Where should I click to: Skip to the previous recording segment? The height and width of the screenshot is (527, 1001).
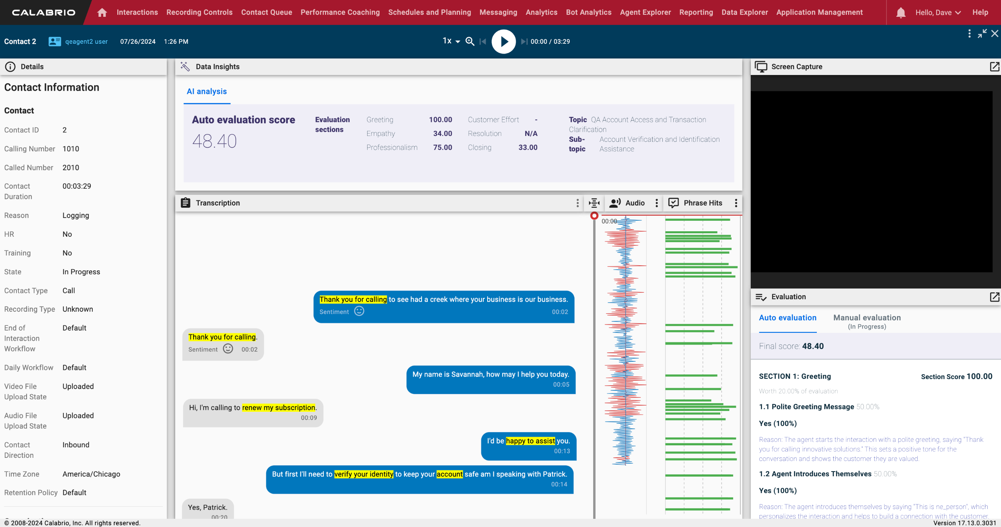tap(483, 41)
